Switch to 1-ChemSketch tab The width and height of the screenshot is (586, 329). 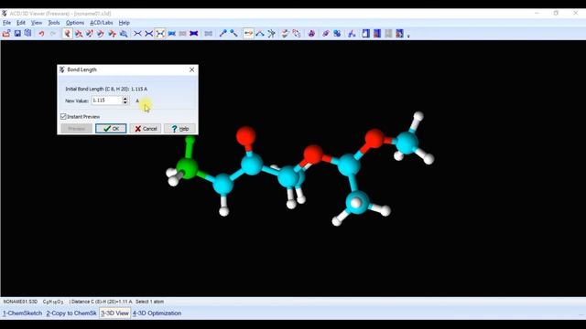click(22, 313)
